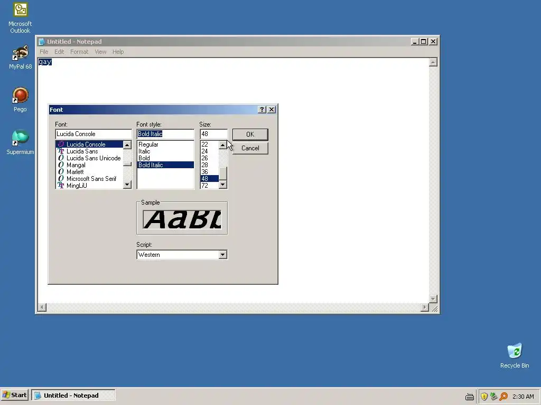The width and height of the screenshot is (541, 405).
Task: Click the magnifier search tray icon
Action: pyautogui.click(x=503, y=397)
